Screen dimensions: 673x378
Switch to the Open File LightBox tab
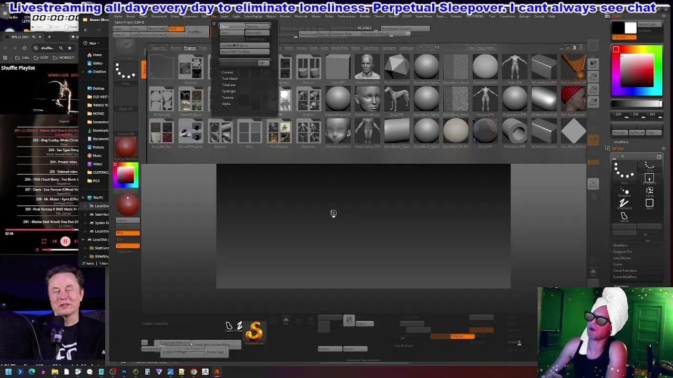158,48
